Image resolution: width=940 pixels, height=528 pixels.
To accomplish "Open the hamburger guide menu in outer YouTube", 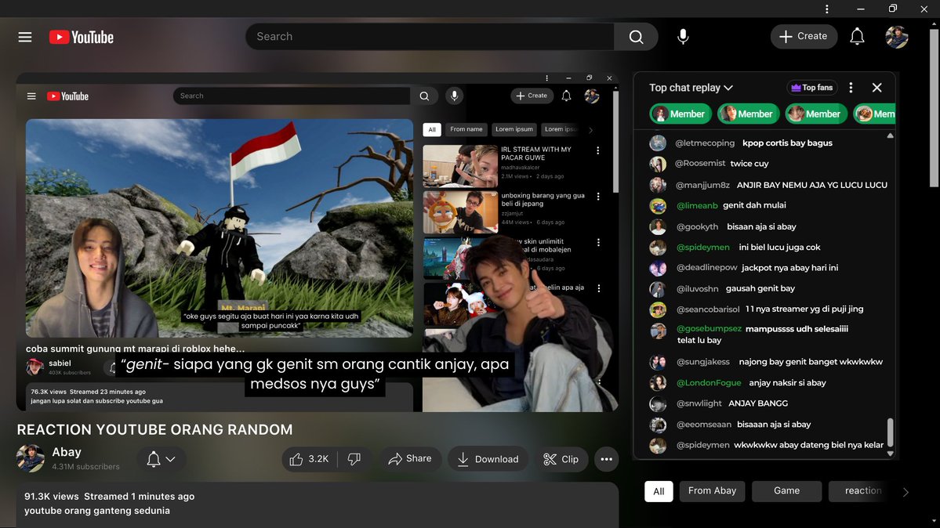I will coord(24,37).
